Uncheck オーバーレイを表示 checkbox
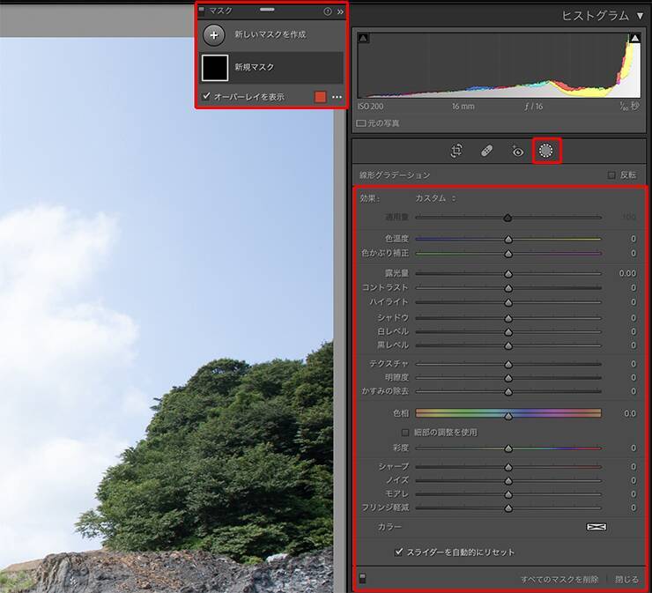This screenshot has width=652, height=593. click(x=206, y=96)
